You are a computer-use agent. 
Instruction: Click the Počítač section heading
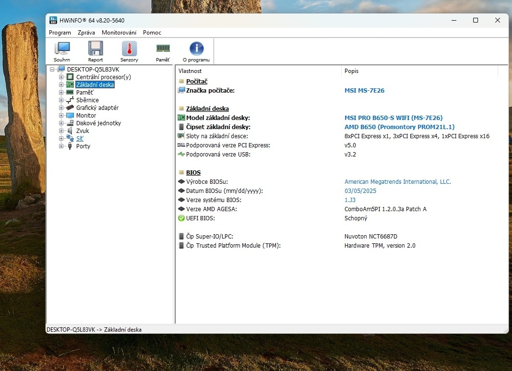click(197, 81)
